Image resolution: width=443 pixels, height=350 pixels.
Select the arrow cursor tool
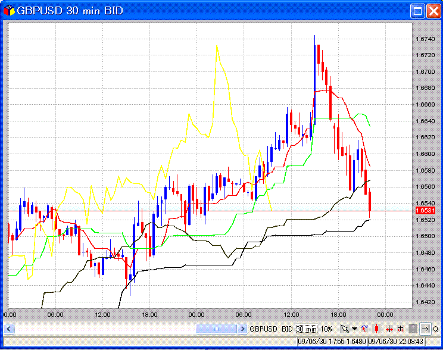click(345, 329)
